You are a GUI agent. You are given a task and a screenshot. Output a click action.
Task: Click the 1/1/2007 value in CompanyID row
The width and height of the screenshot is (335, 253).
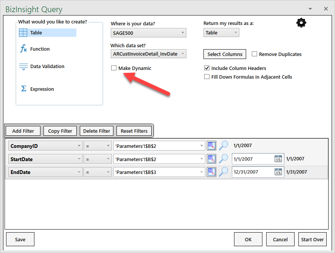pos(242,146)
